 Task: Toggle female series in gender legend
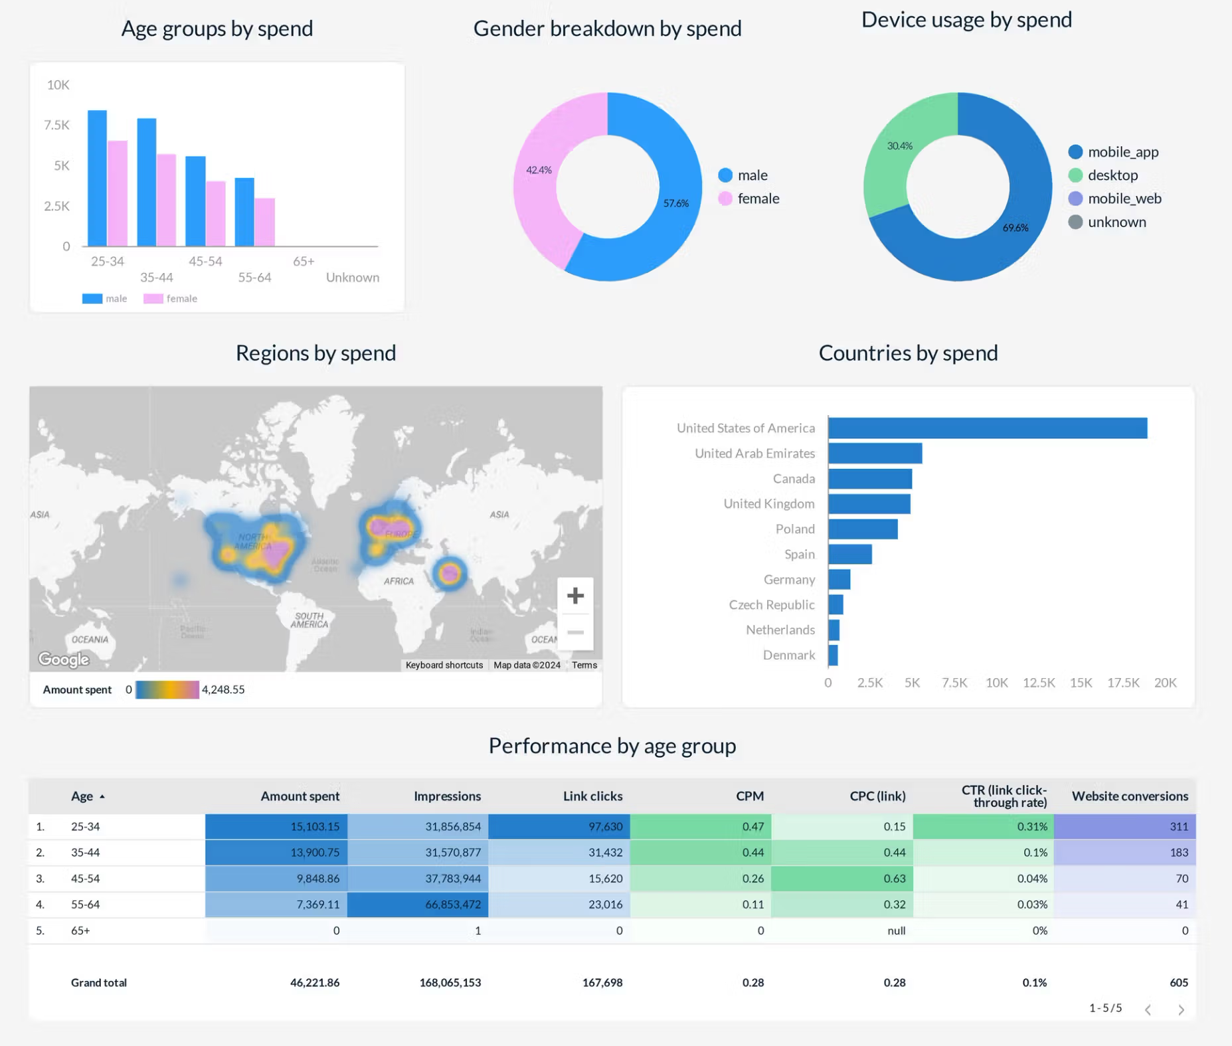(749, 199)
